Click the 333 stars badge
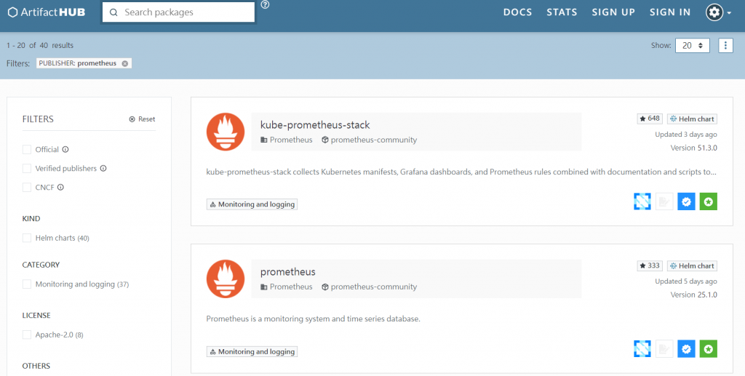This screenshot has width=745, height=376. 650,266
